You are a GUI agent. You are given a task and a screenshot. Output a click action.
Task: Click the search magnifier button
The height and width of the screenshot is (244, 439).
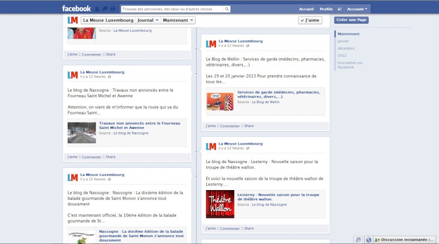tap(227, 9)
